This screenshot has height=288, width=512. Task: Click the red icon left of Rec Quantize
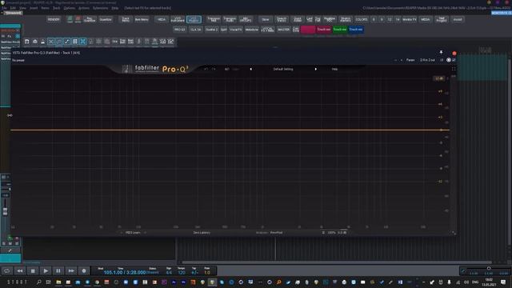78,19
